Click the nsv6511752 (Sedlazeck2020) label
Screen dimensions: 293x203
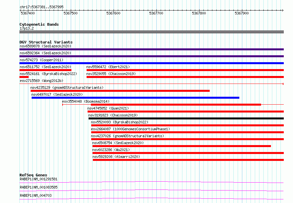(x=45, y=67)
